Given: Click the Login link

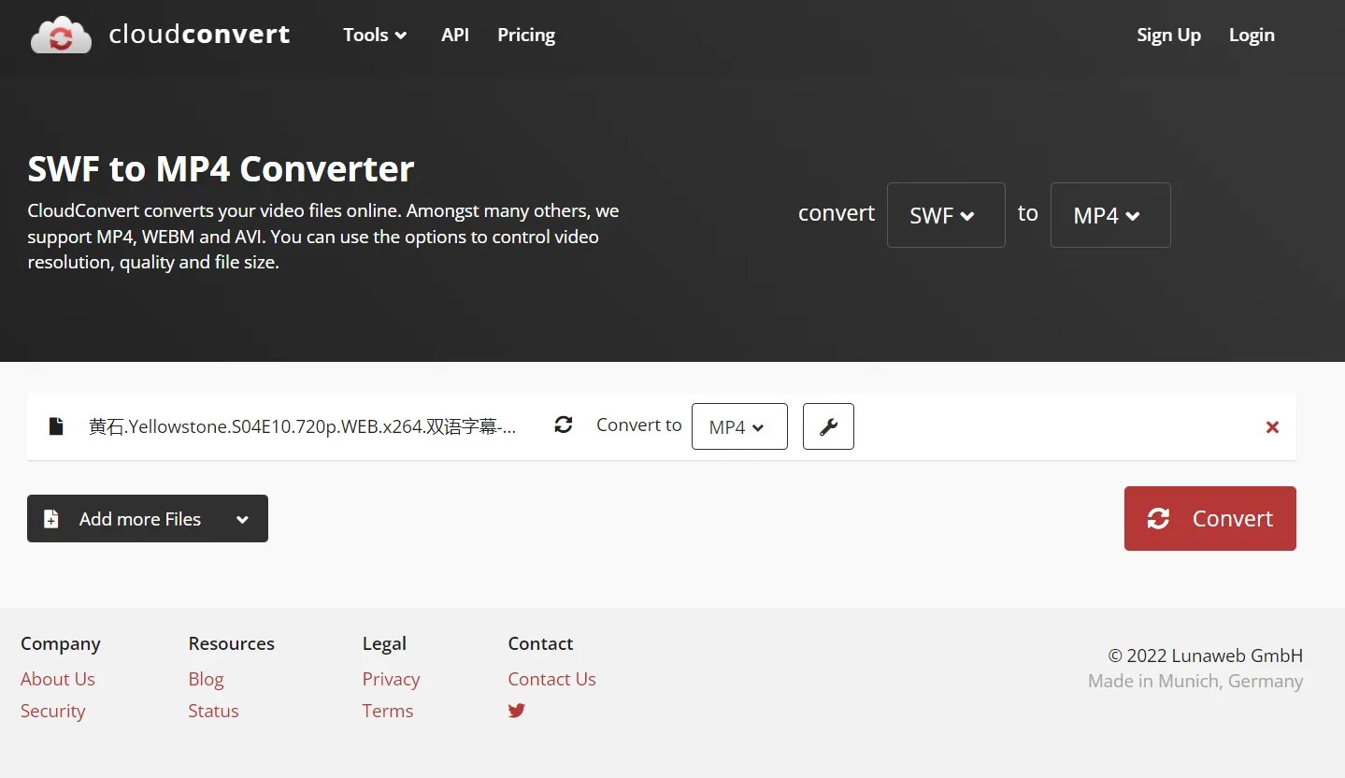Looking at the screenshot, I should click(x=1251, y=35).
